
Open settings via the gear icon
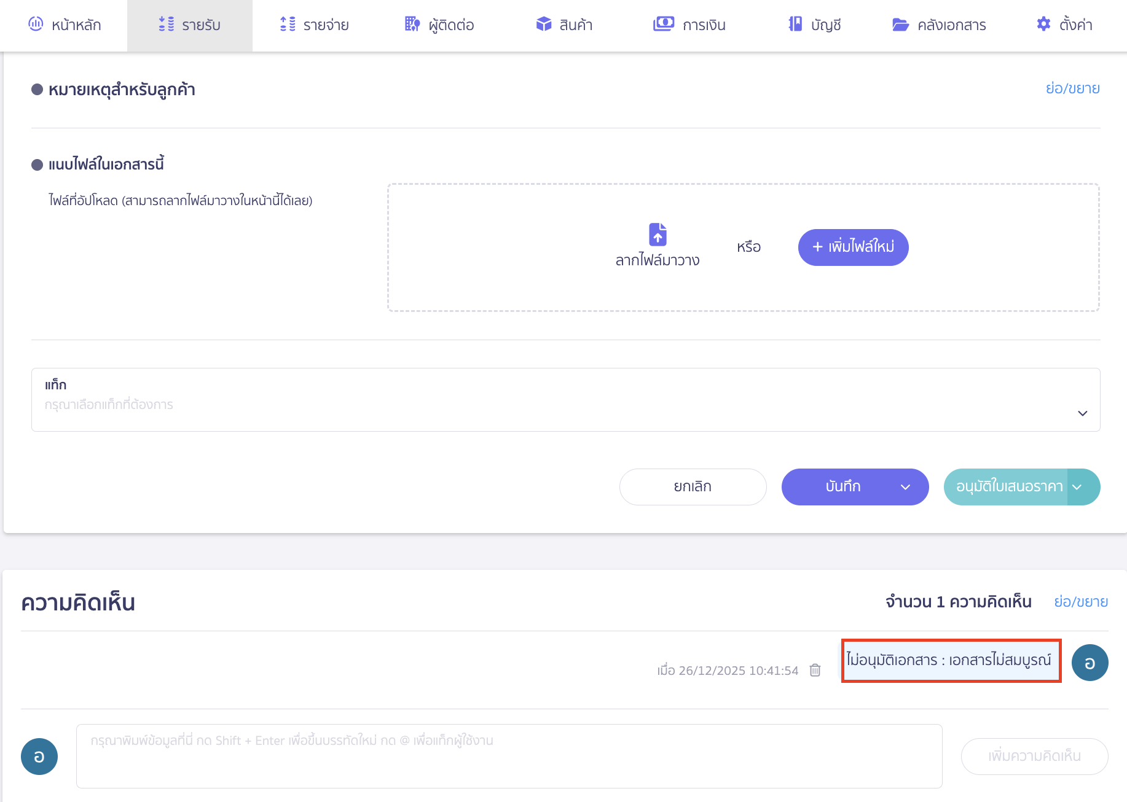pyautogui.click(x=1043, y=25)
